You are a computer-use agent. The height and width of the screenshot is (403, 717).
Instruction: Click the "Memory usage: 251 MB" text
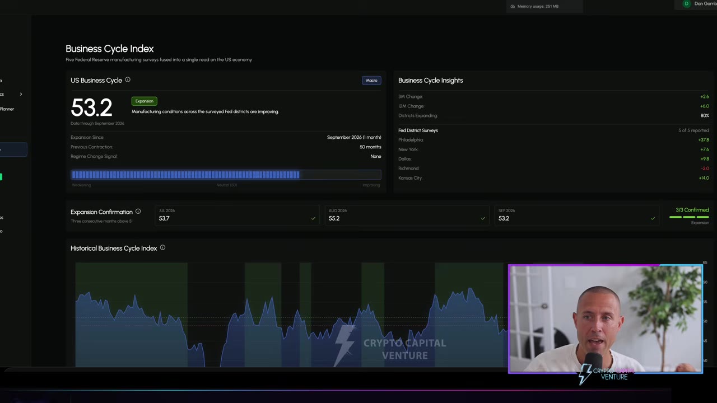tap(538, 6)
